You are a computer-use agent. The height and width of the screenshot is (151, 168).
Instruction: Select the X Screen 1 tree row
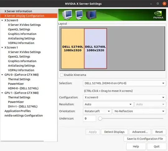click(29, 48)
